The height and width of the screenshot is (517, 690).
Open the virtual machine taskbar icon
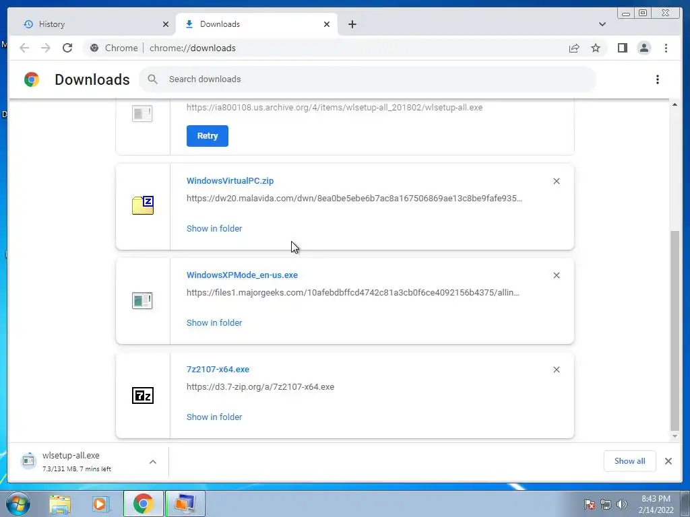coord(185,504)
